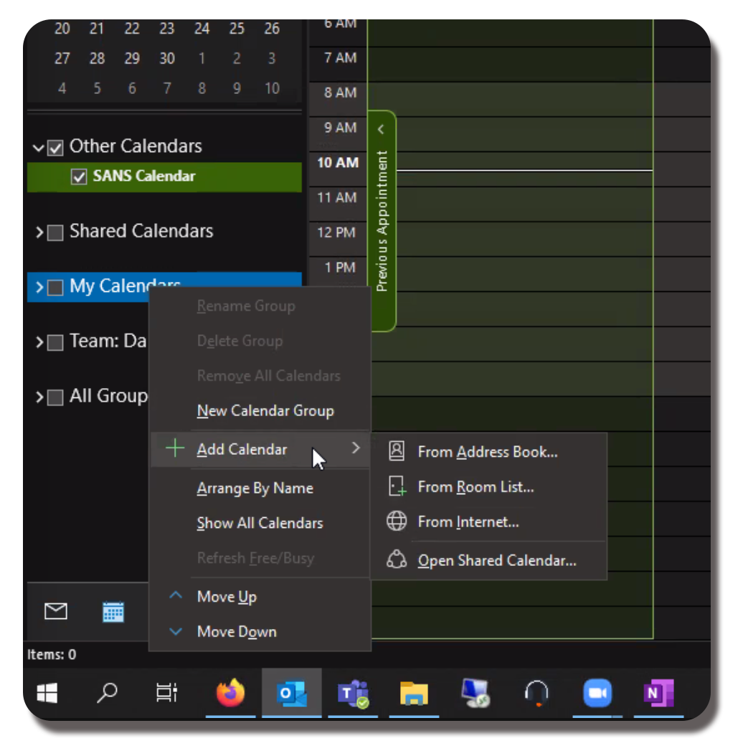Expand the All Group Calendars group
The image size is (743, 751).
(x=39, y=397)
